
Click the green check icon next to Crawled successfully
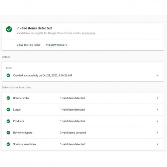8,75
